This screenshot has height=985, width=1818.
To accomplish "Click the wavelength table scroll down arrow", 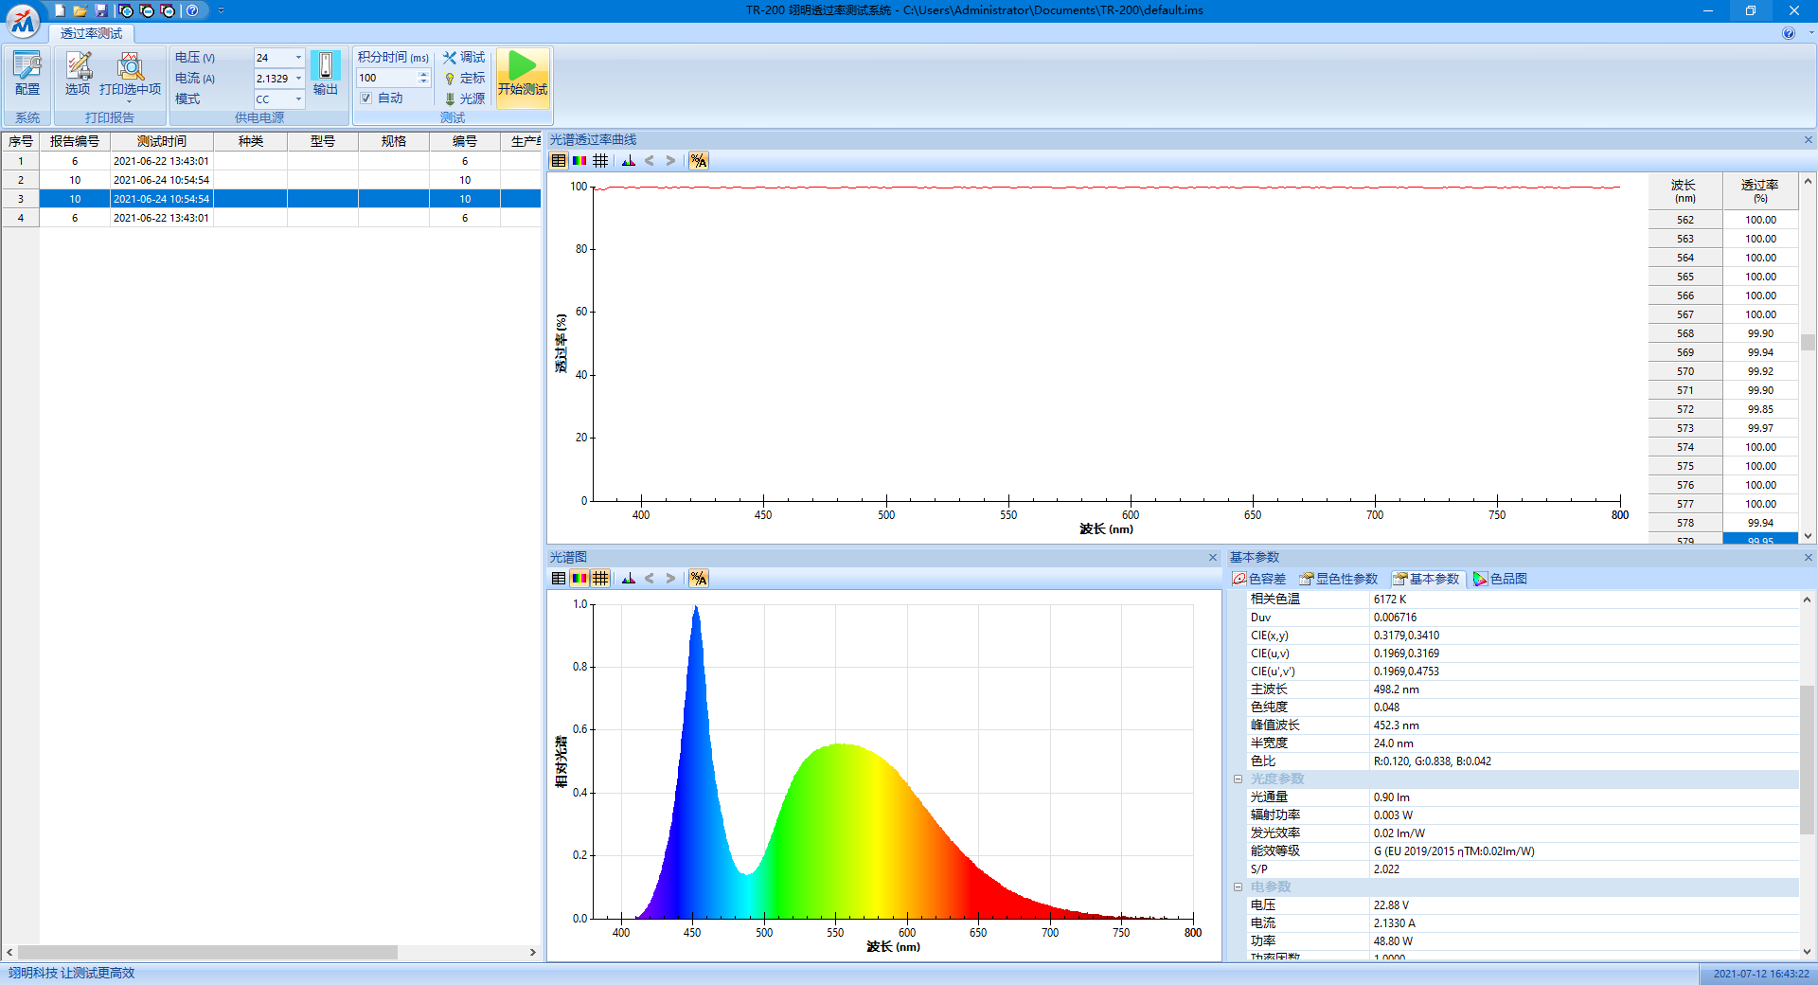I will 1808,536.
